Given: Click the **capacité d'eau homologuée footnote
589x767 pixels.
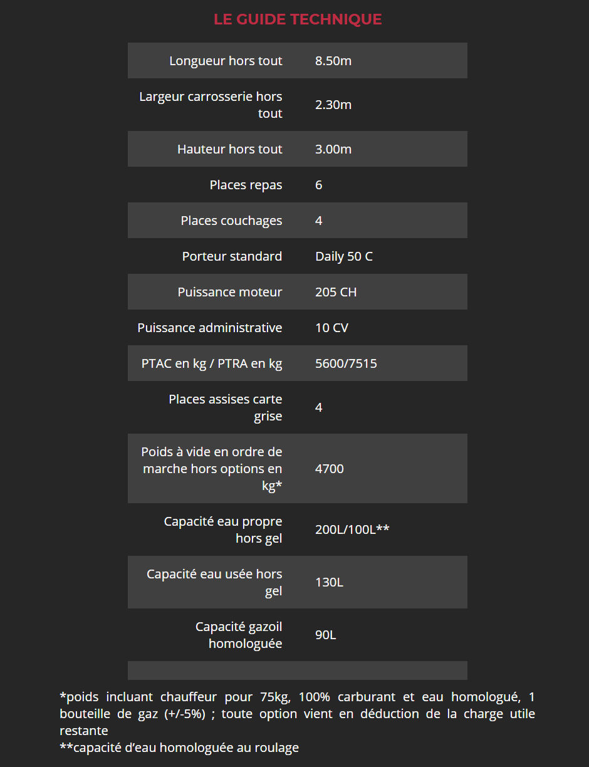Looking at the screenshot, I should [x=179, y=748].
